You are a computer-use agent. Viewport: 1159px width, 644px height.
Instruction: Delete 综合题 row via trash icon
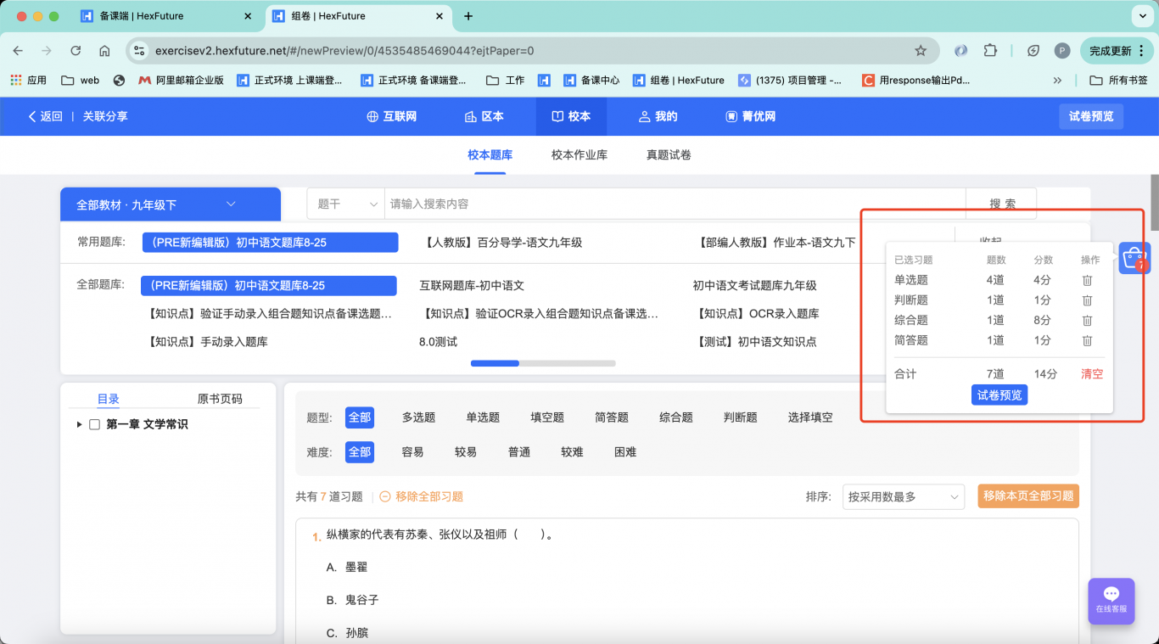(1087, 321)
